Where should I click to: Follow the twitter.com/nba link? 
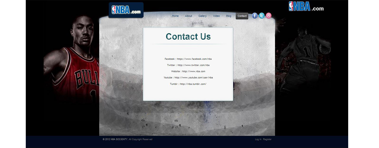(x=193, y=65)
